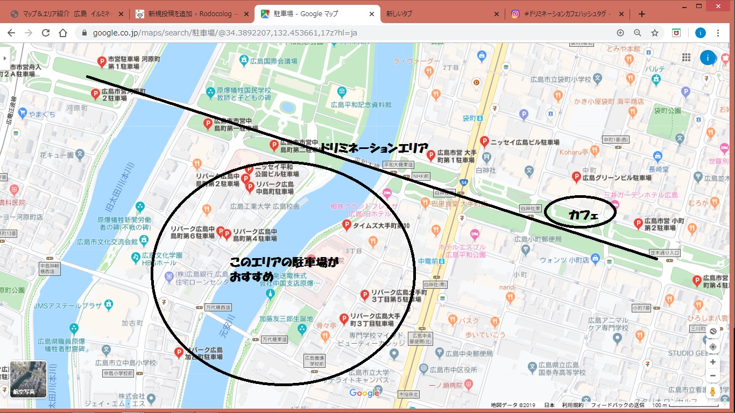The height and width of the screenshot is (413, 735).
Task: Click the タイムズ大手町第10 parking pin
Action: click(x=347, y=225)
